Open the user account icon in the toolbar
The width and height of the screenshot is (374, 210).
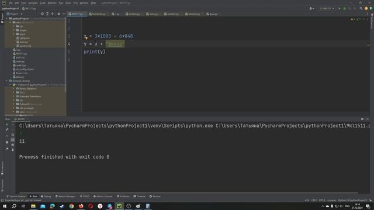[x=311, y=8]
